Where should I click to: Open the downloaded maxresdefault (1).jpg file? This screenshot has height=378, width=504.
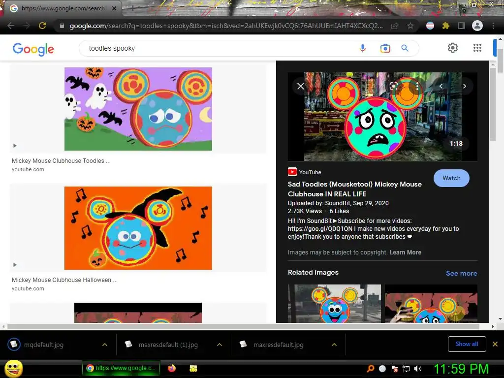point(168,345)
